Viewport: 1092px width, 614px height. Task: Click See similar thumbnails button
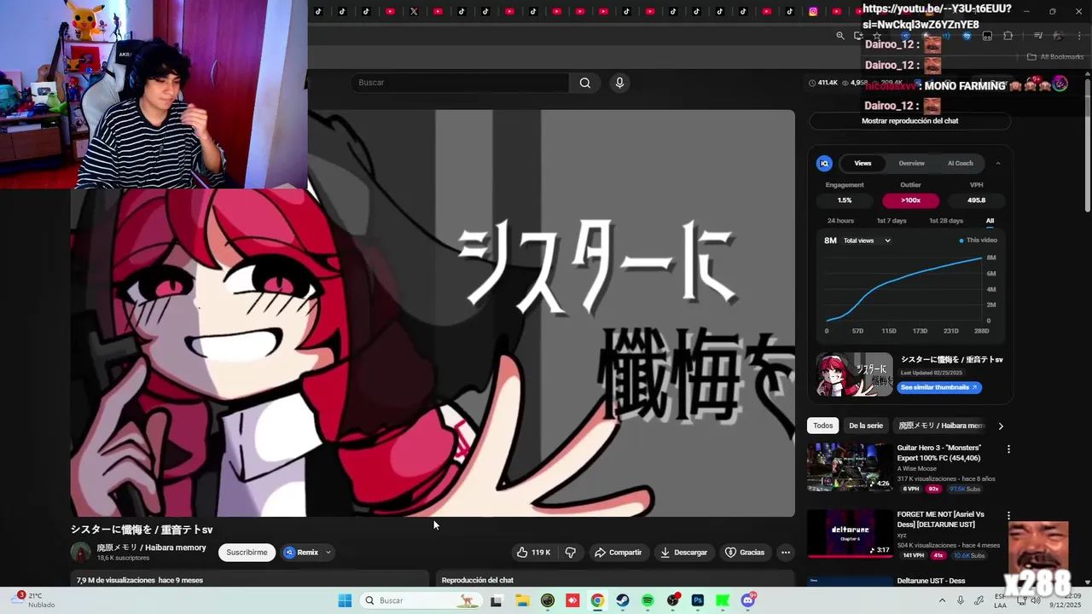point(939,387)
